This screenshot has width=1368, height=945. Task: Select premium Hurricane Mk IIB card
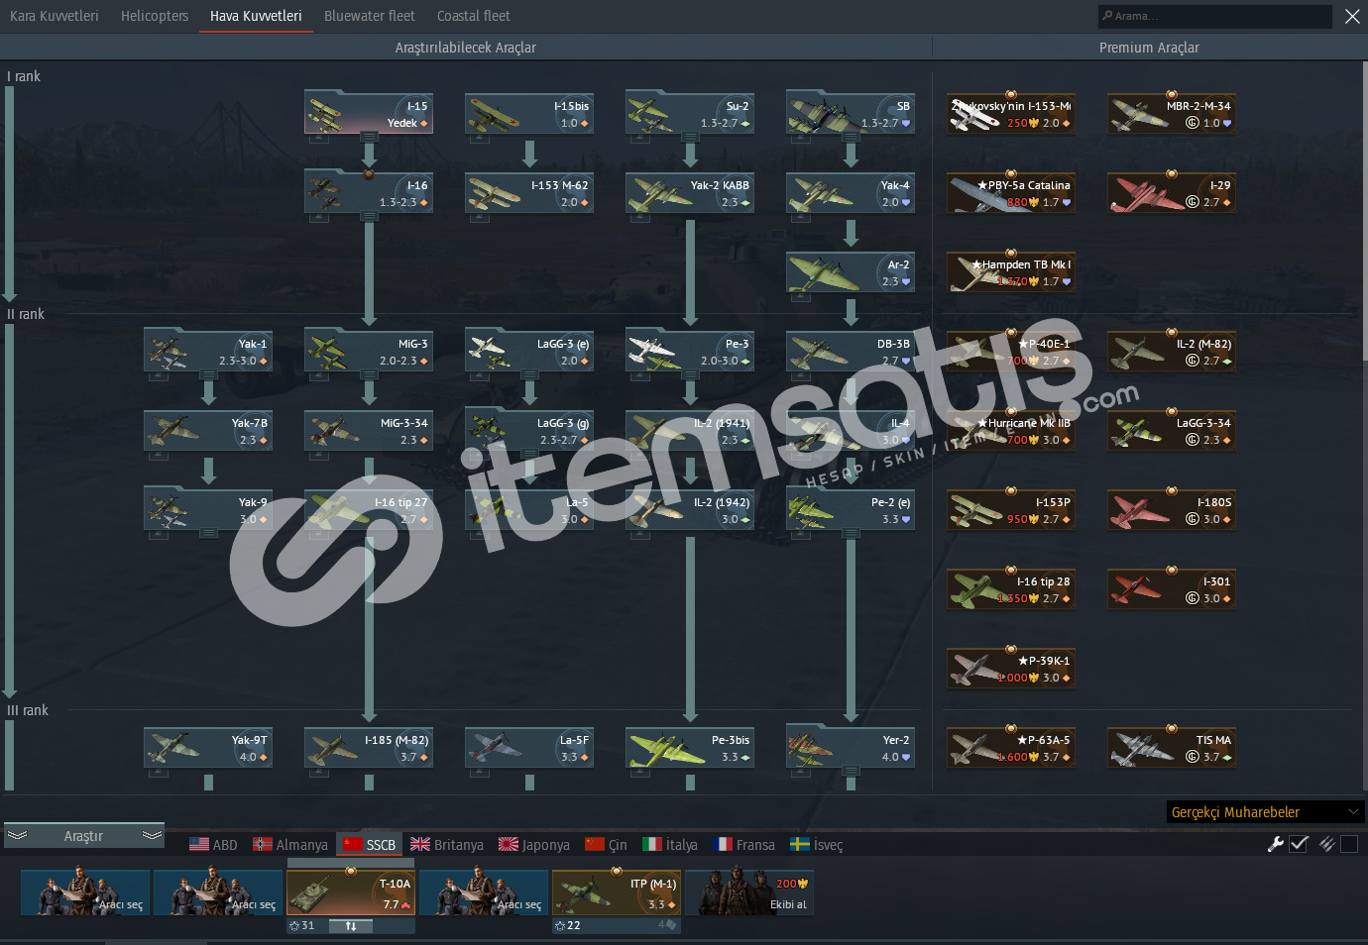click(1011, 432)
